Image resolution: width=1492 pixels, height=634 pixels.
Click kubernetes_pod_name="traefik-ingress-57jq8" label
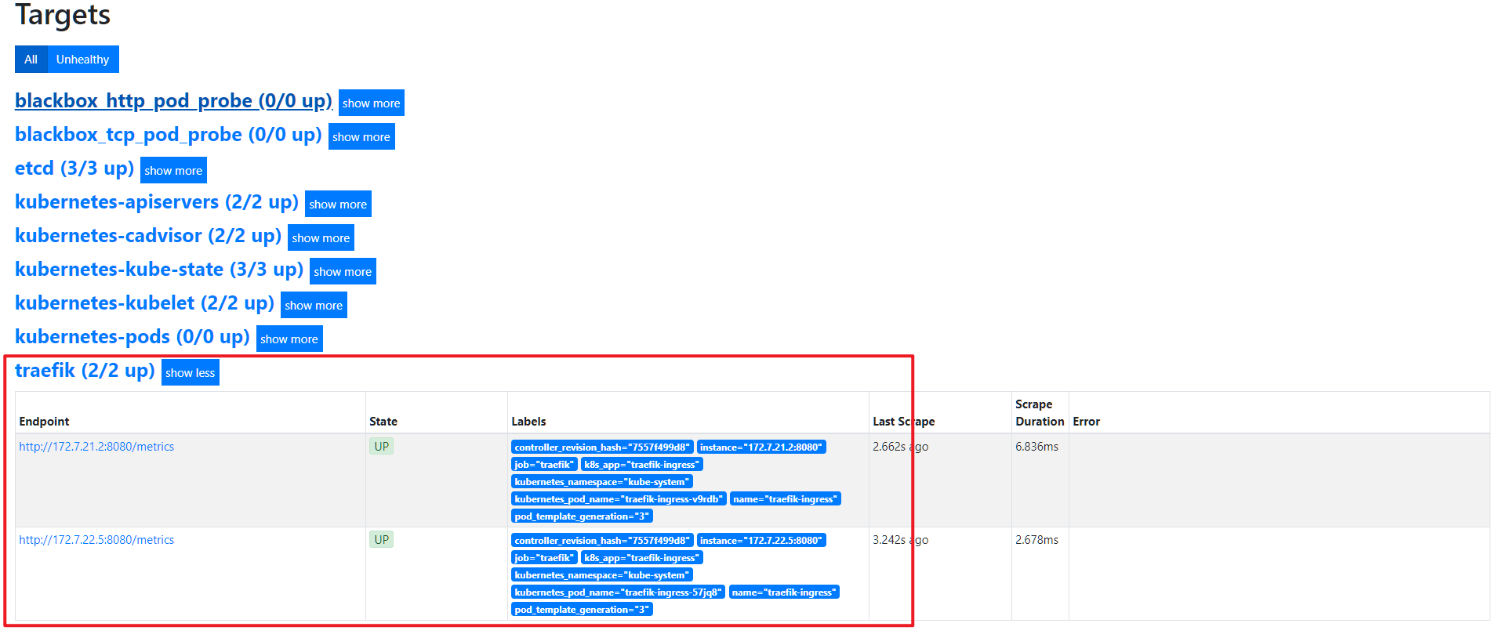618,592
